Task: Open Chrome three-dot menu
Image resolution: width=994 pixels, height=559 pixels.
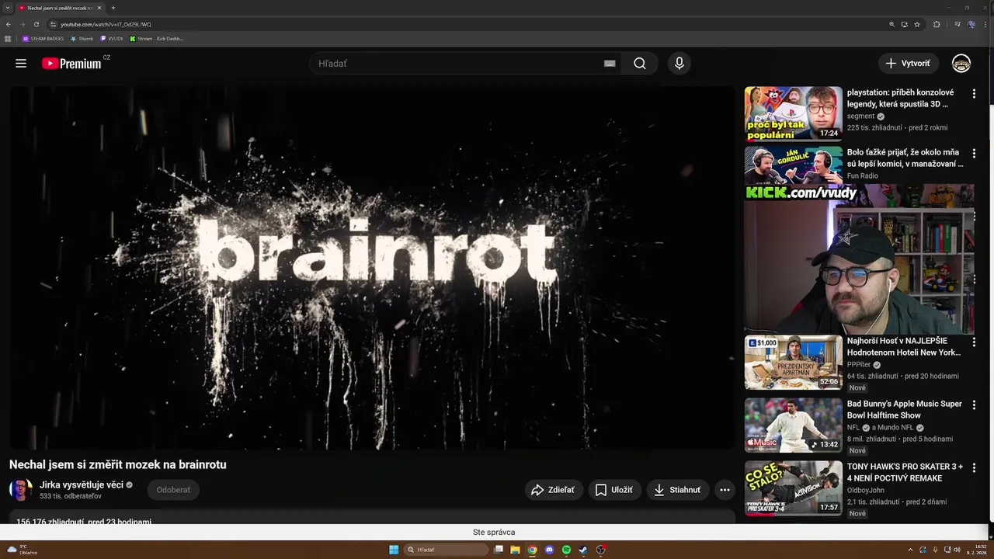Action: coord(985,24)
